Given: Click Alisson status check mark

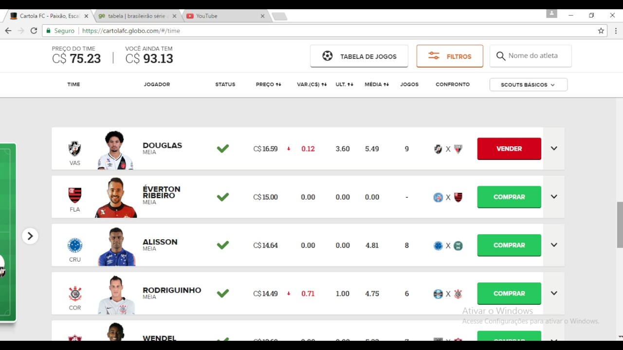Looking at the screenshot, I should coord(223,245).
